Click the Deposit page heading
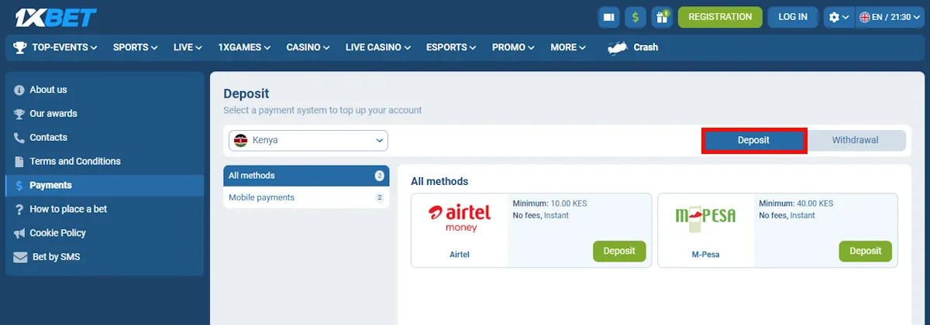 coord(246,94)
